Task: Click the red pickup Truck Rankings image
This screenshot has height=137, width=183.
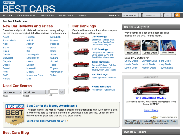Action: click(x=81, y=64)
